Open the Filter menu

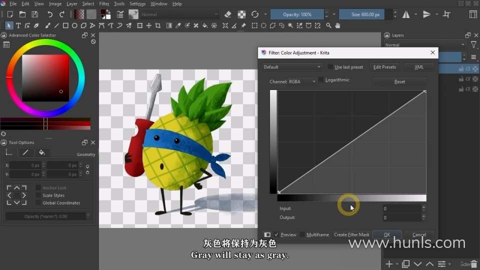tap(104, 4)
